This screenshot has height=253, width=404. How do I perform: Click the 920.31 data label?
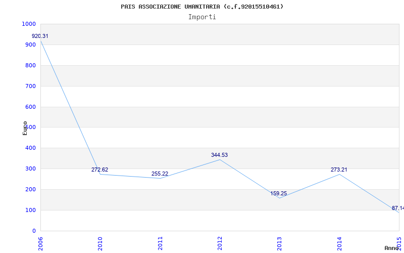pos(40,36)
